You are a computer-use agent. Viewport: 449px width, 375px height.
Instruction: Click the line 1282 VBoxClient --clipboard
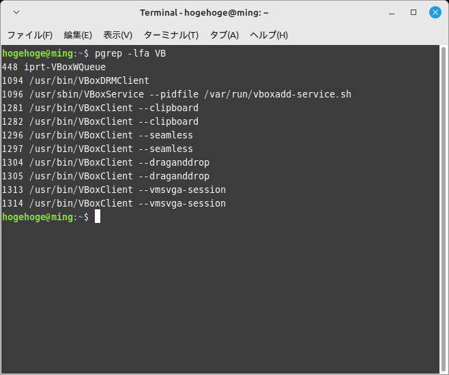[100, 121]
